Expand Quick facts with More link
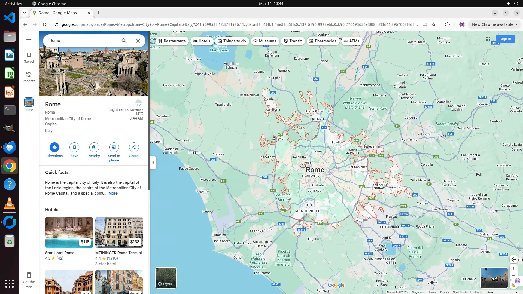 coord(113,193)
